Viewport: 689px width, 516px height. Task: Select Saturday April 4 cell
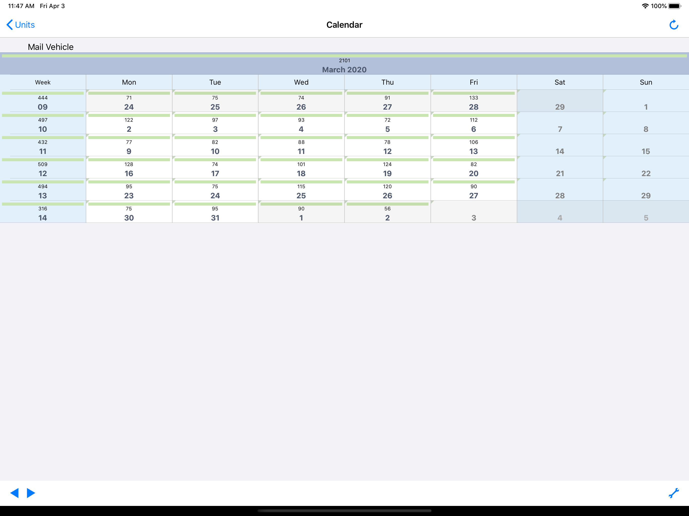pos(560,212)
